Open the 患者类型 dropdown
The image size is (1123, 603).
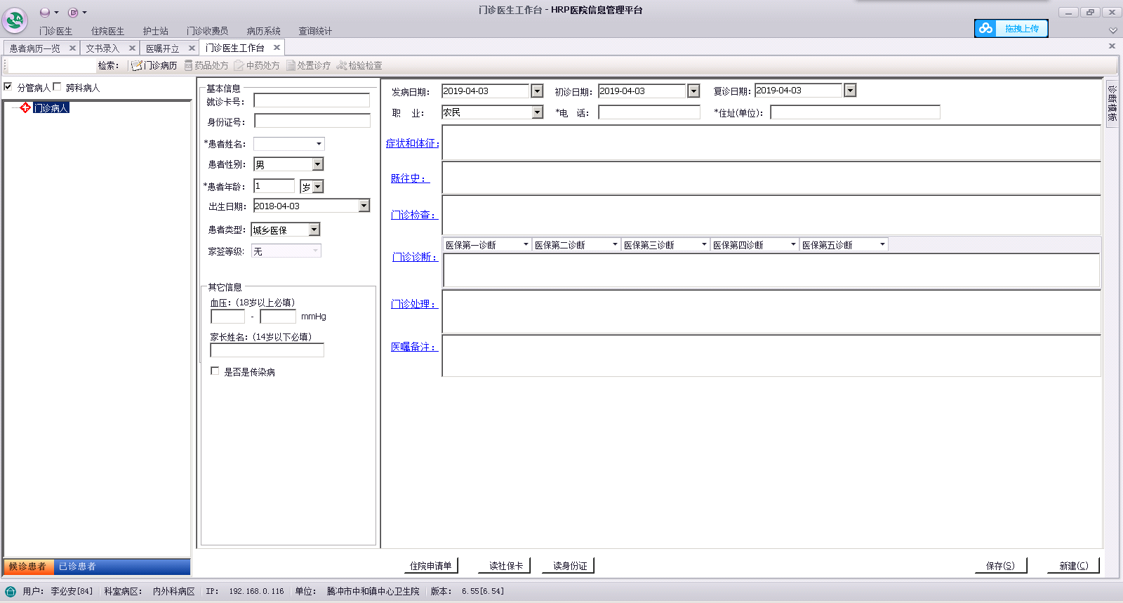tap(314, 230)
